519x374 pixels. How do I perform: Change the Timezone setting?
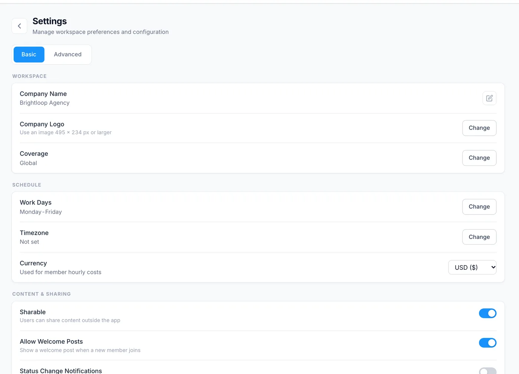479,237
